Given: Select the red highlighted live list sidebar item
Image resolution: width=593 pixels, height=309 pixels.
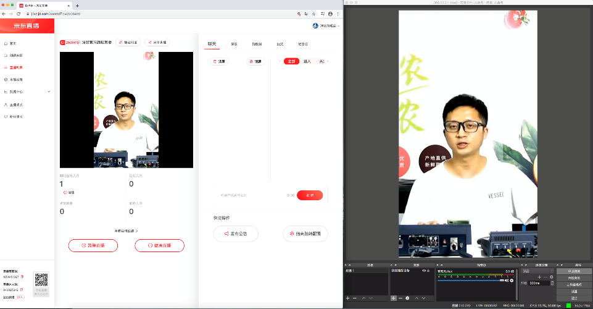Looking at the screenshot, I should pyautogui.click(x=13, y=67).
